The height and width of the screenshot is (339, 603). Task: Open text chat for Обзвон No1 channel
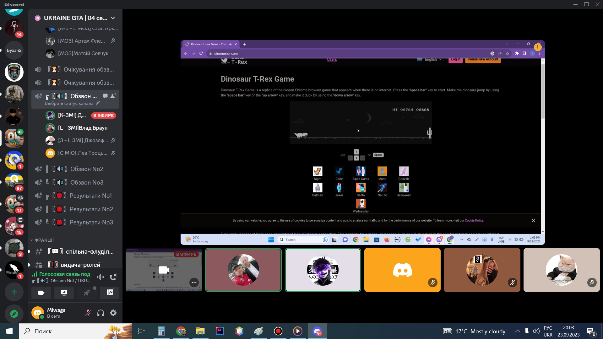pyautogui.click(x=105, y=96)
